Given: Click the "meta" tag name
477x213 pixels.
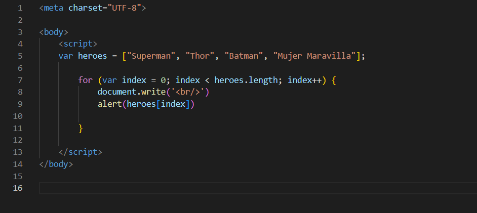Looking at the screenshot, I should pyautogui.click(x=53, y=8).
